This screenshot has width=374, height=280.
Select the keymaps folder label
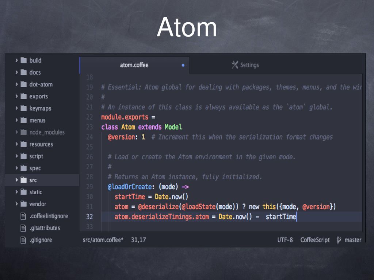click(x=40, y=108)
